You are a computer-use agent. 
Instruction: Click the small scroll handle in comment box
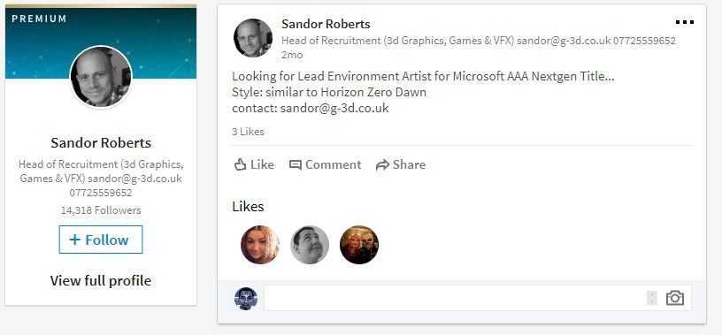point(652,298)
